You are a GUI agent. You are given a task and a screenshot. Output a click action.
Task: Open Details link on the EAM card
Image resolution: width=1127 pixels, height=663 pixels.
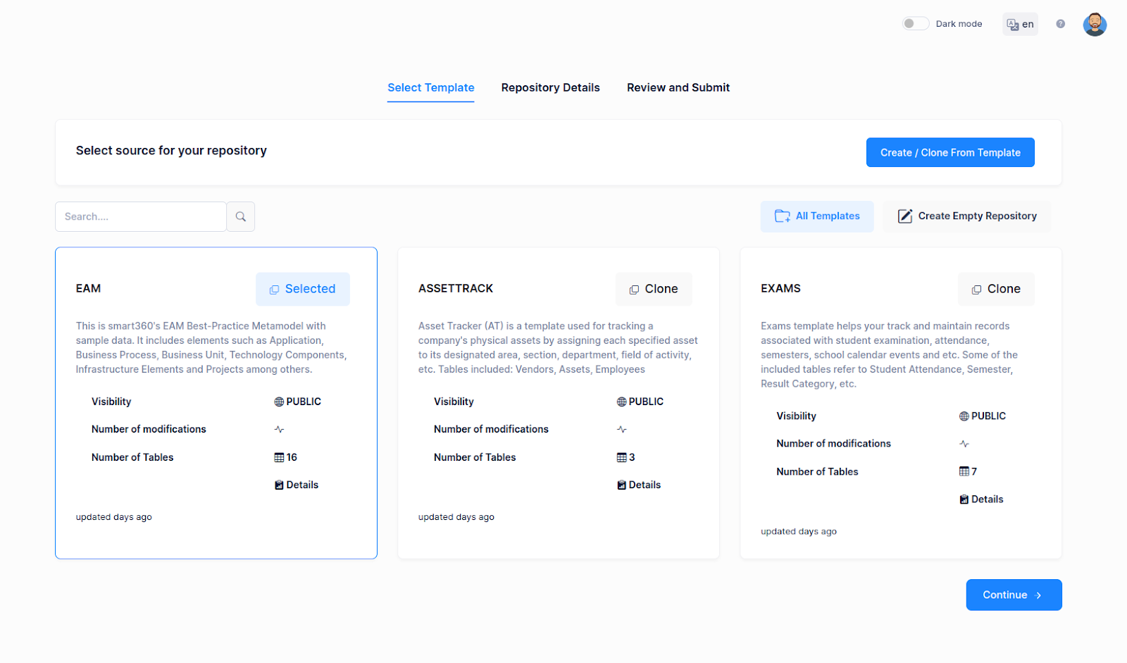297,485
